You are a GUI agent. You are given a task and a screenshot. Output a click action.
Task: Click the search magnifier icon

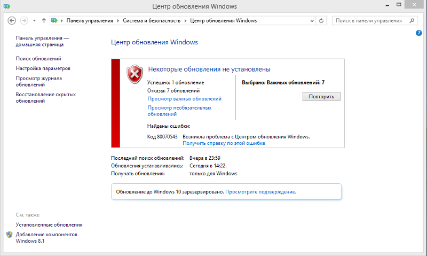(412, 20)
